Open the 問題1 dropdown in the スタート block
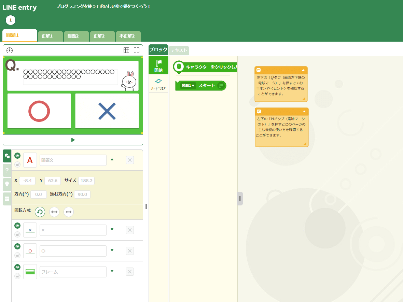 coord(188,86)
